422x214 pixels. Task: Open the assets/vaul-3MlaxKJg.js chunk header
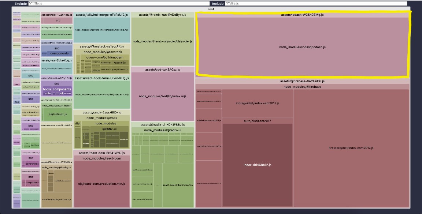pyautogui.click(x=57, y=60)
